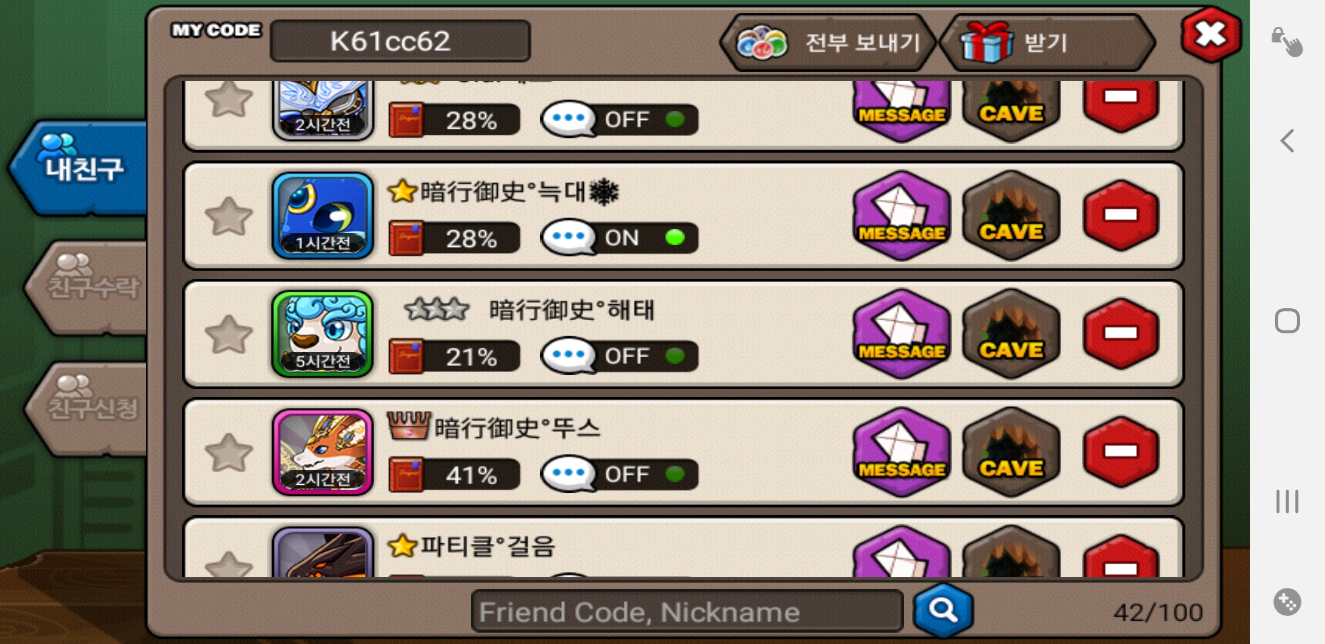Toggle chat OFF switch for 暗行御史°뚜스
Viewport: 1325px width, 644px height.
pos(620,474)
